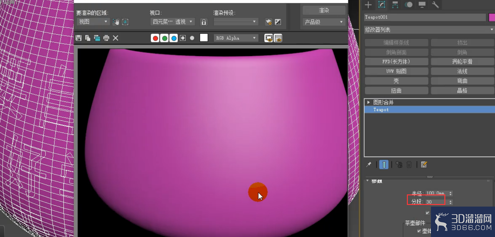Open the RGB Alpha channel dropdown
This screenshot has width=495, height=237.
(236, 38)
